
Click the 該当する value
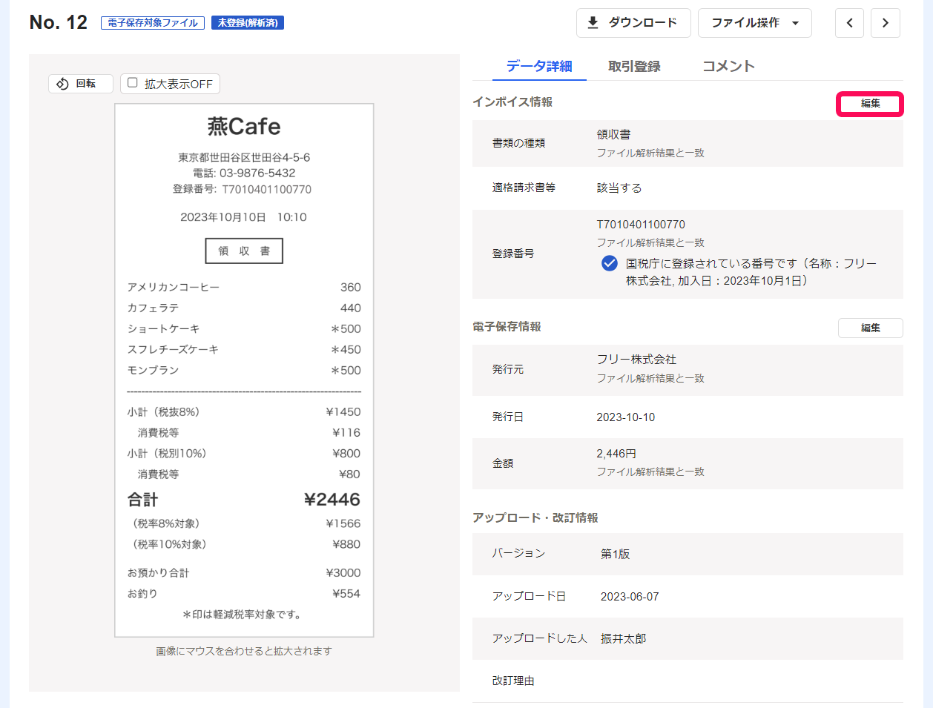[619, 188]
